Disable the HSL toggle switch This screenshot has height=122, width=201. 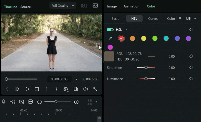110,30
